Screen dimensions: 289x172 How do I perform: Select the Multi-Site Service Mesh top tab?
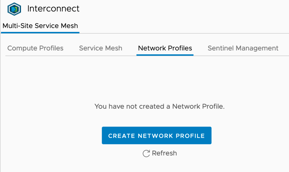click(40, 26)
